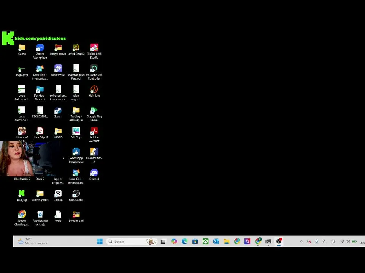This screenshot has height=273, width=365.
Task: Launch Nstbrowser desktop shortcut
Action: [x=58, y=69]
